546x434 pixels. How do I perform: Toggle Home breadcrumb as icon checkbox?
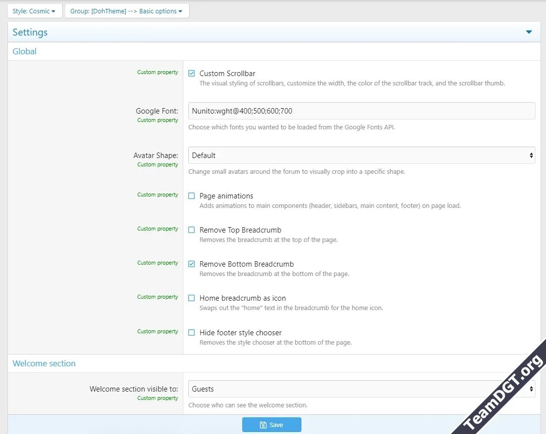[x=192, y=298]
